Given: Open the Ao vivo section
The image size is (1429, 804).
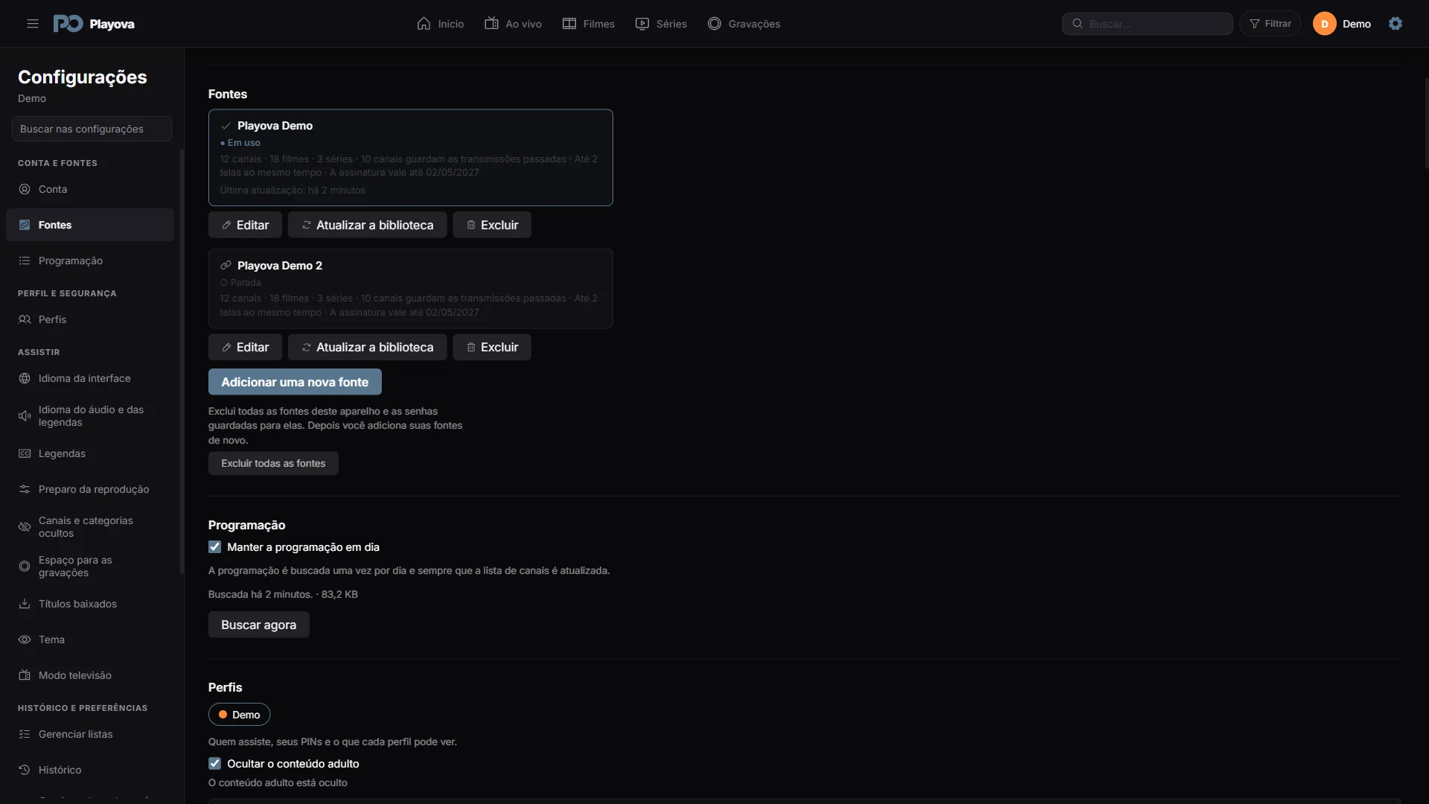Looking at the screenshot, I should [513, 24].
